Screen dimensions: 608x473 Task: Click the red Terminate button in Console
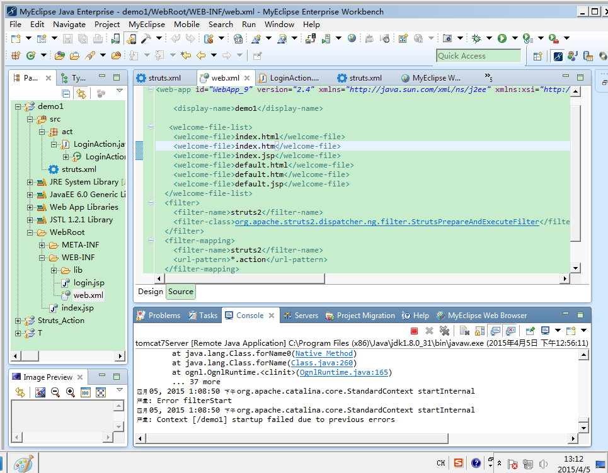[x=414, y=331]
